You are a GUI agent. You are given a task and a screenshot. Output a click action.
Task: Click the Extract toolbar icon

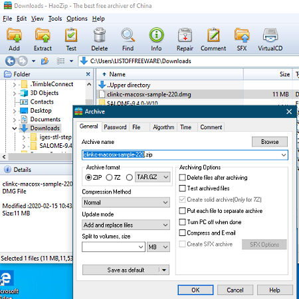click(x=43, y=35)
